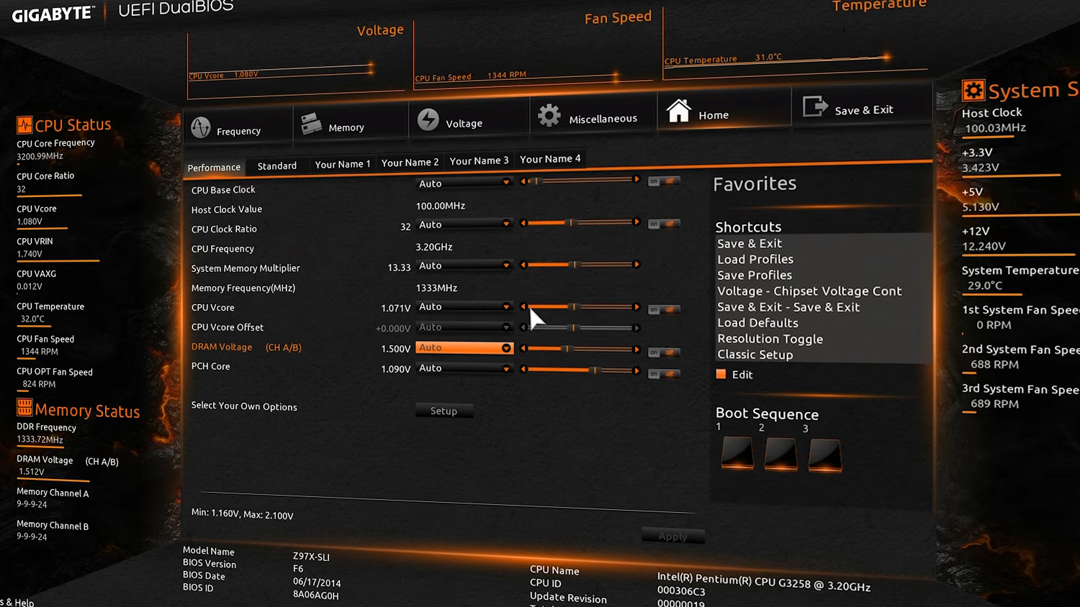Image resolution: width=1080 pixels, height=607 pixels.
Task: Toggle CPU Vcore on/off switch
Action: pyautogui.click(x=662, y=309)
